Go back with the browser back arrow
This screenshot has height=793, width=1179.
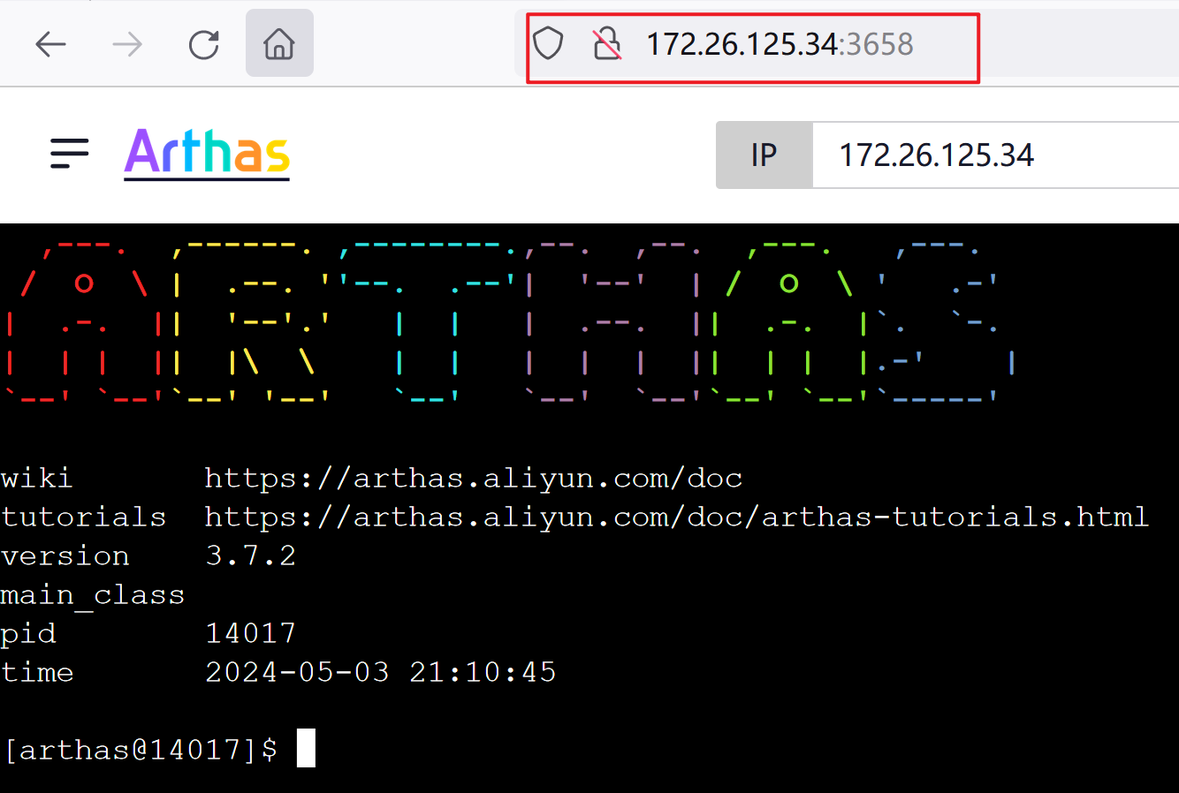pos(51,43)
